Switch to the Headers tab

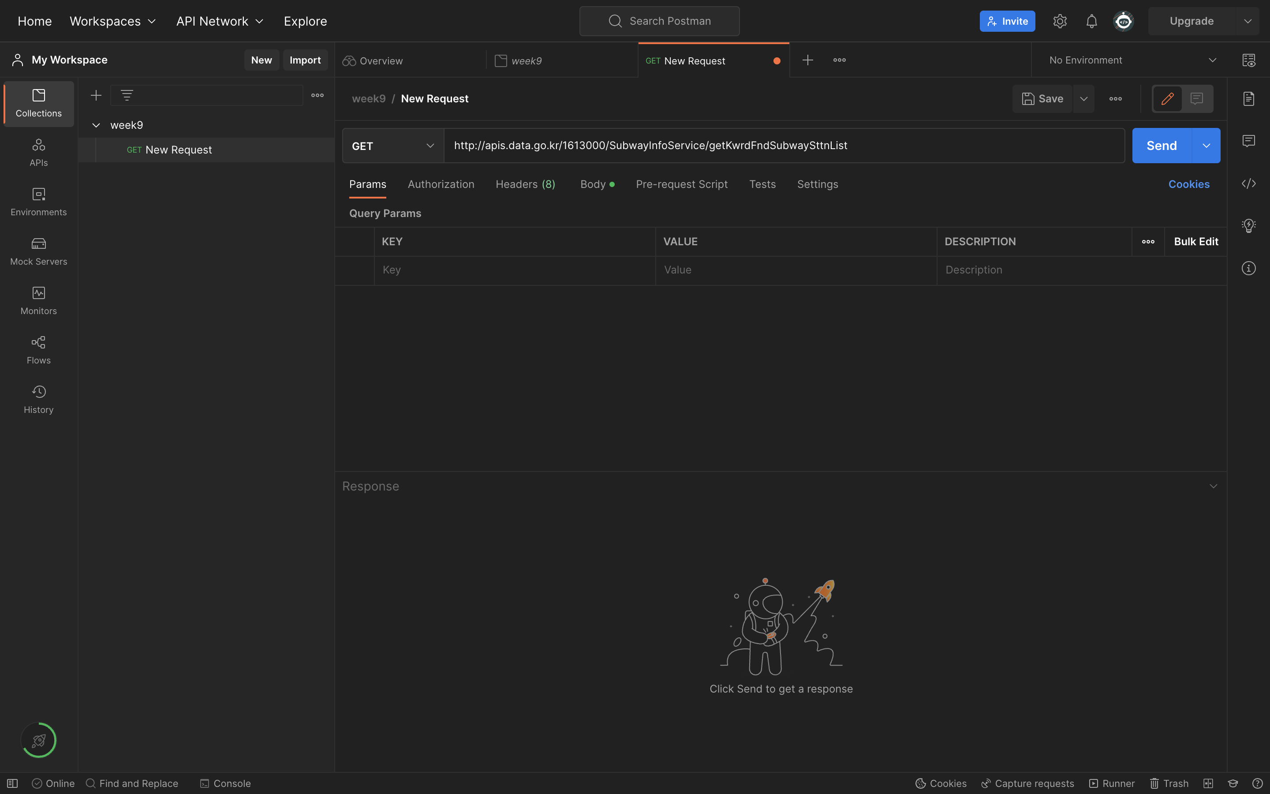(x=525, y=184)
